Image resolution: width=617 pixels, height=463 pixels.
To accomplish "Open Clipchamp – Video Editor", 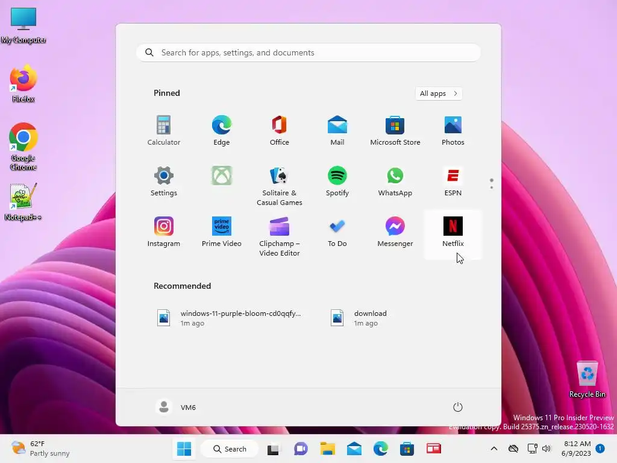I will (x=280, y=237).
